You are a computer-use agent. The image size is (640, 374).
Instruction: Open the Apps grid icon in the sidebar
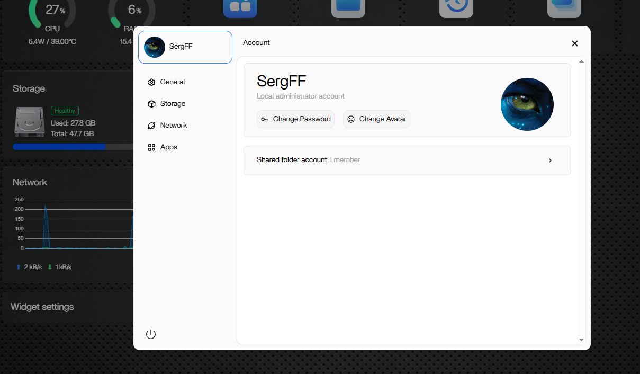[151, 147]
